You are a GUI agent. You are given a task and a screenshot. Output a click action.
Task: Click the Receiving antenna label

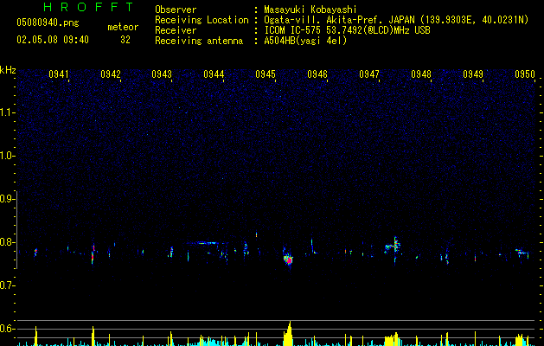tap(199, 41)
